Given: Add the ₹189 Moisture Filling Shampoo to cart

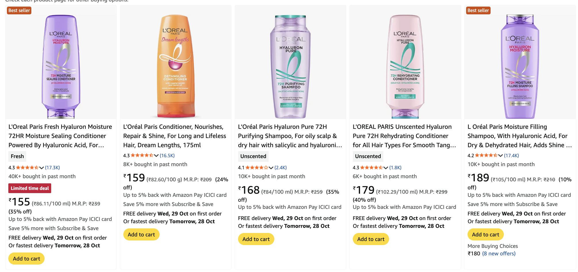Looking at the screenshot, I should click(485, 234).
